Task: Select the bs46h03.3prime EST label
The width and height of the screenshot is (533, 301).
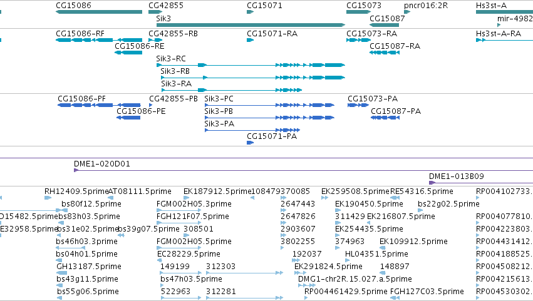Action: point(86,242)
